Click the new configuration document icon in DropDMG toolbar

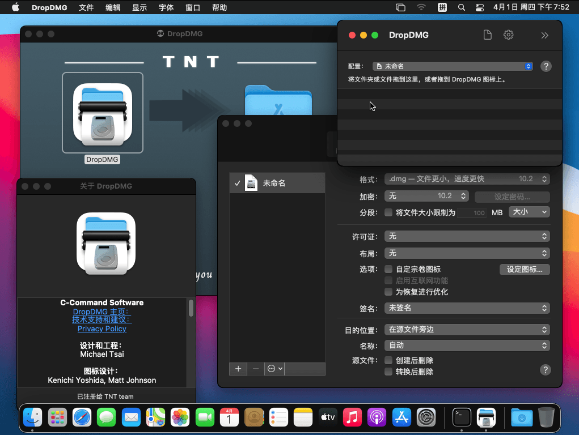point(488,35)
